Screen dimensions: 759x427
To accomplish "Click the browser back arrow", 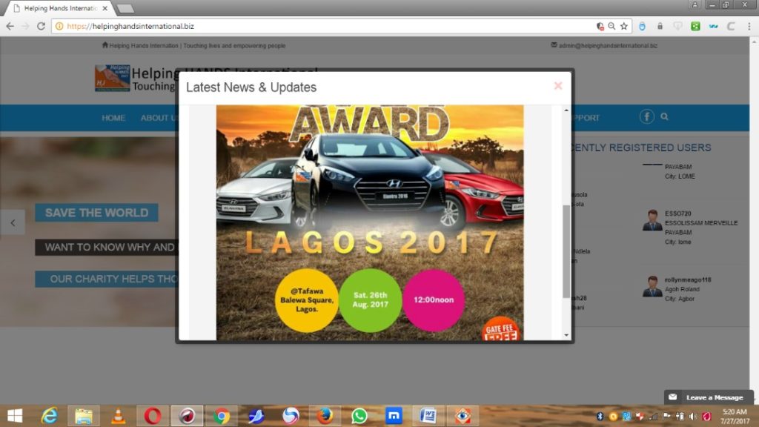I will point(10,26).
